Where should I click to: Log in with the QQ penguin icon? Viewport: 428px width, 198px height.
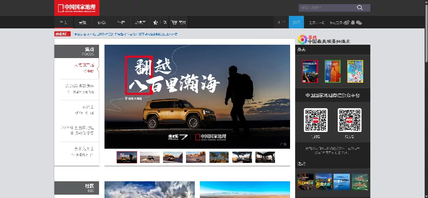tap(353, 23)
